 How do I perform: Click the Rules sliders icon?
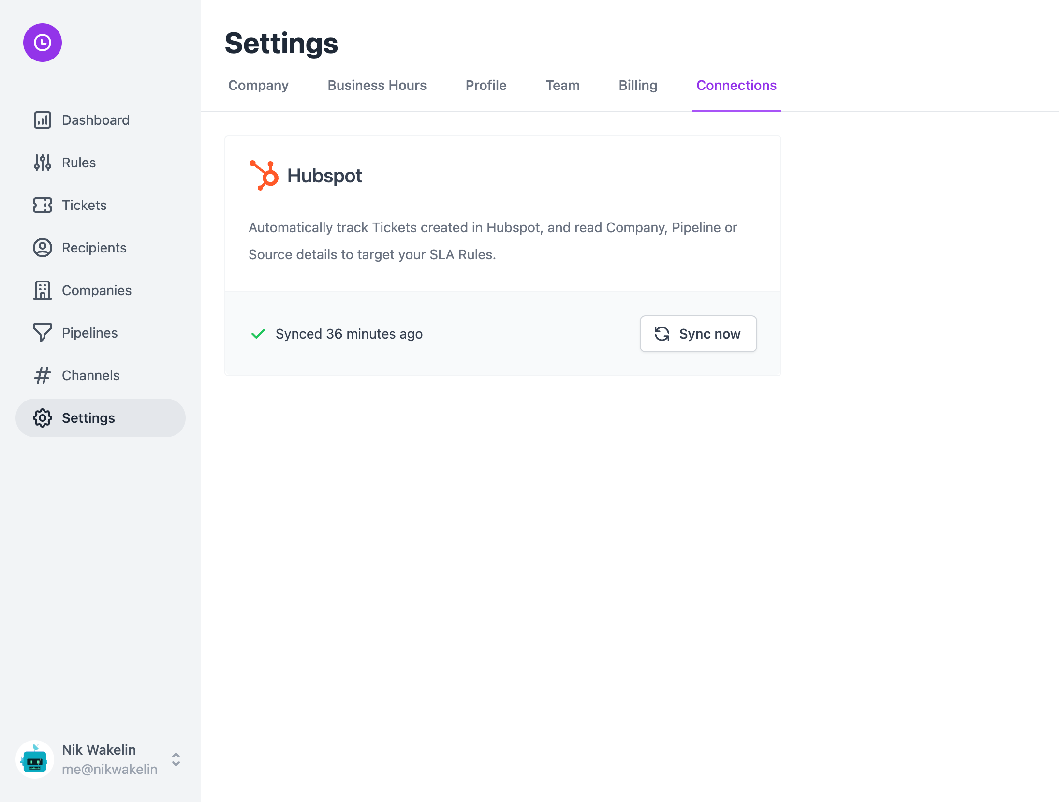43,163
